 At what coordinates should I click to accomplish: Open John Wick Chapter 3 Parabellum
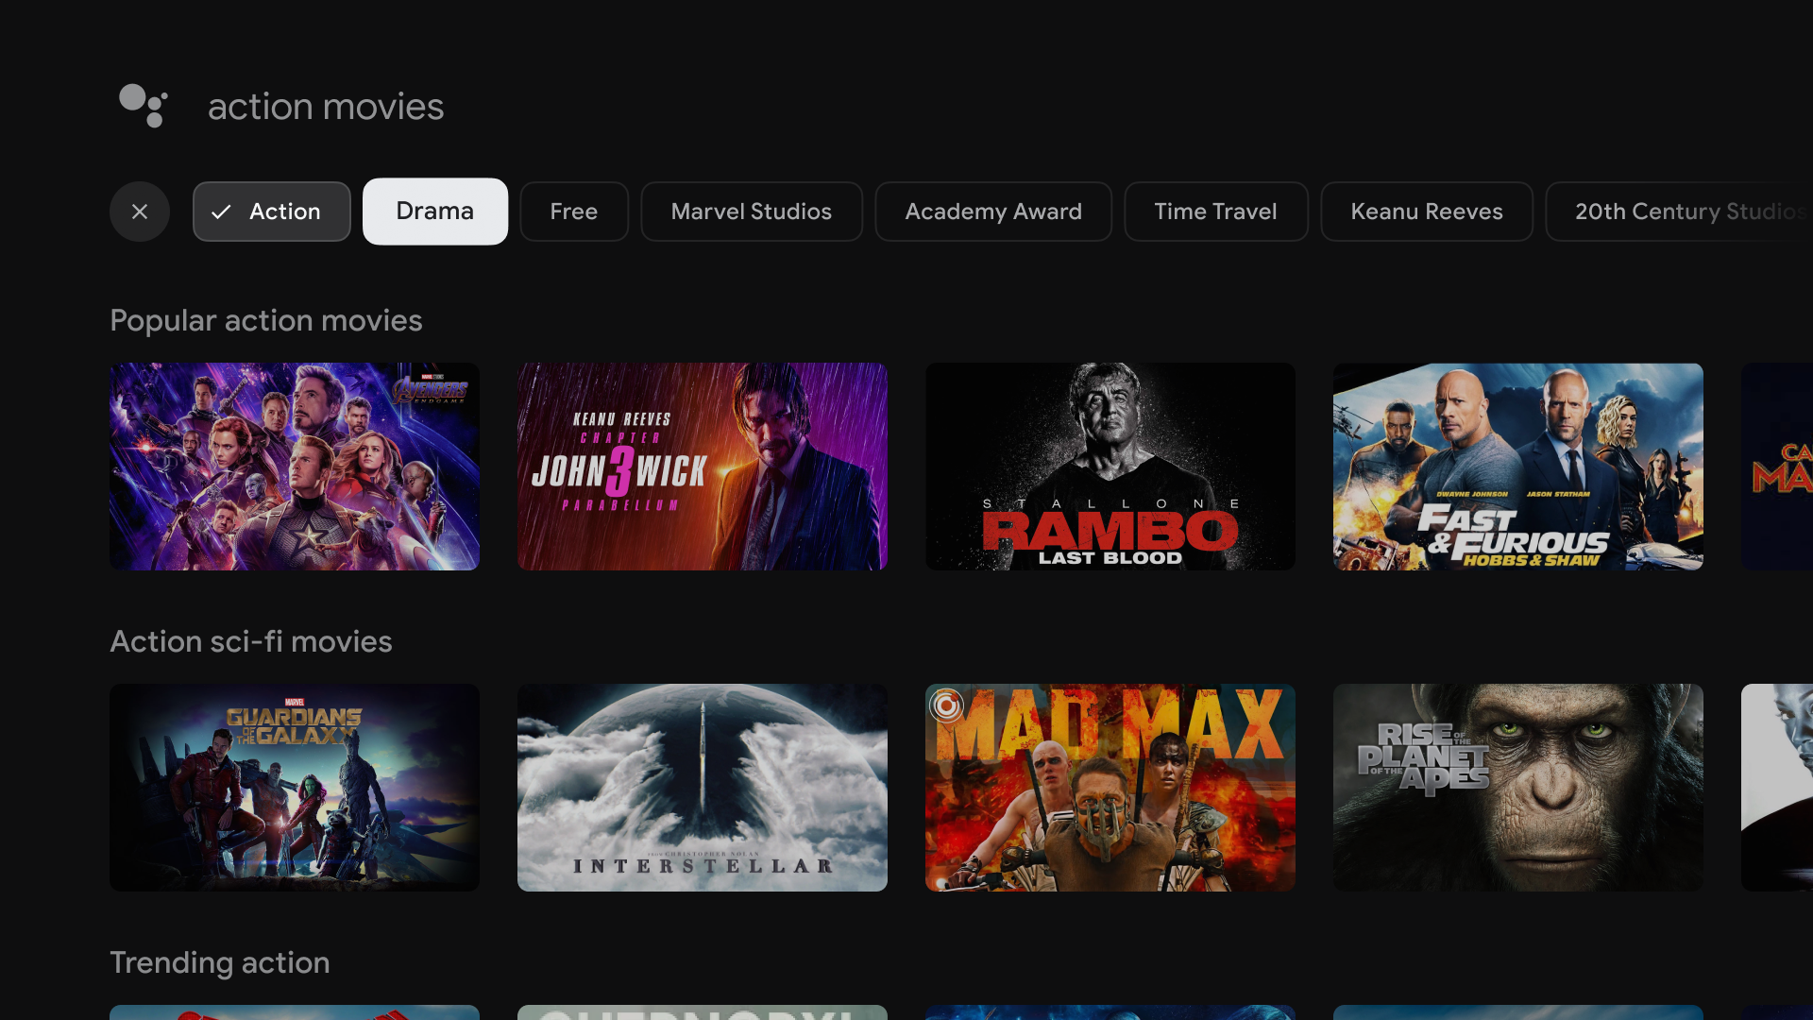point(703,467)
